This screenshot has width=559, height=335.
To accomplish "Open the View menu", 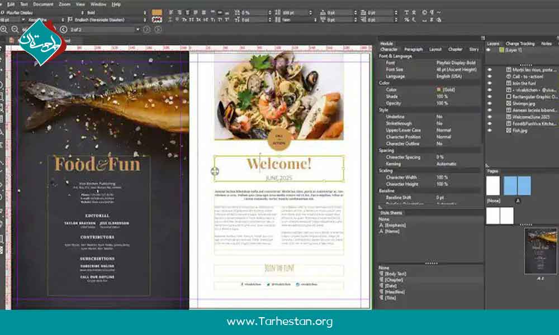I will pyautogui.click(x=80, y=4).
